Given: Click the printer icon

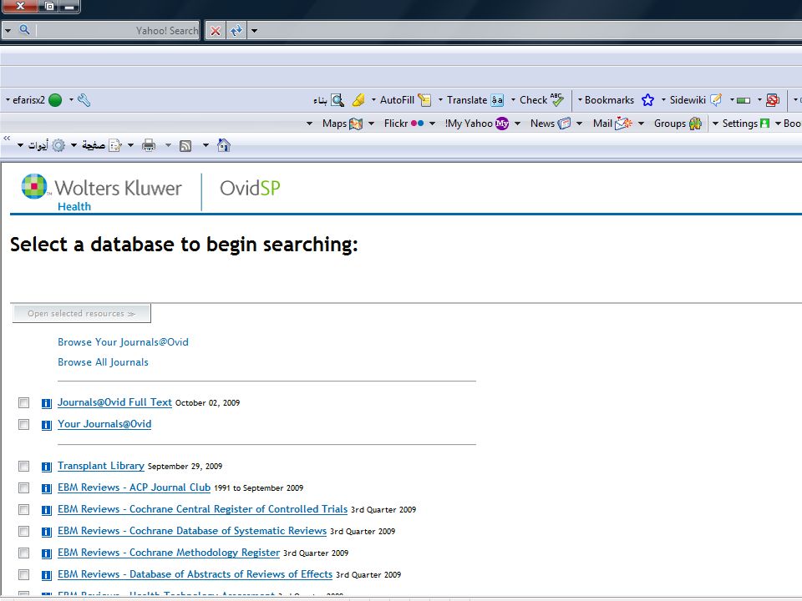Looking at the screenshot, I should pyautogui.click(x=149, y=145).
